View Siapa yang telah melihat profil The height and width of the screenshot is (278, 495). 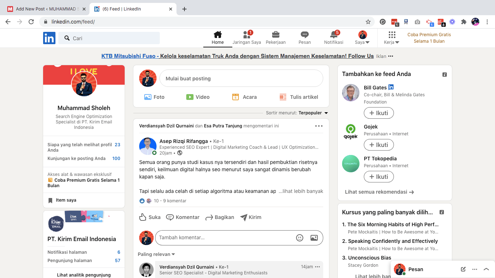(x=84, y=147)
